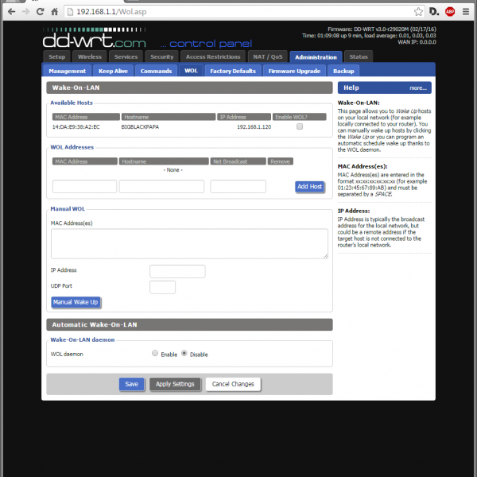Enable WOL checkbox for BIGBLACKPAPA host
477x477 pixels.
299,126
